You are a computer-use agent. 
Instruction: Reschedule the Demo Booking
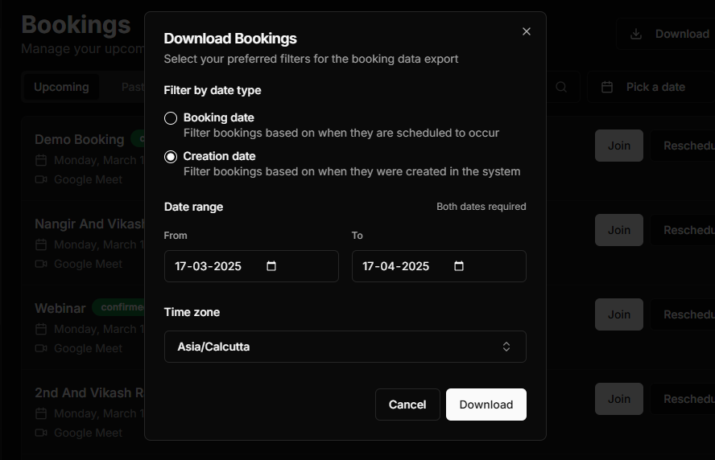683,146
